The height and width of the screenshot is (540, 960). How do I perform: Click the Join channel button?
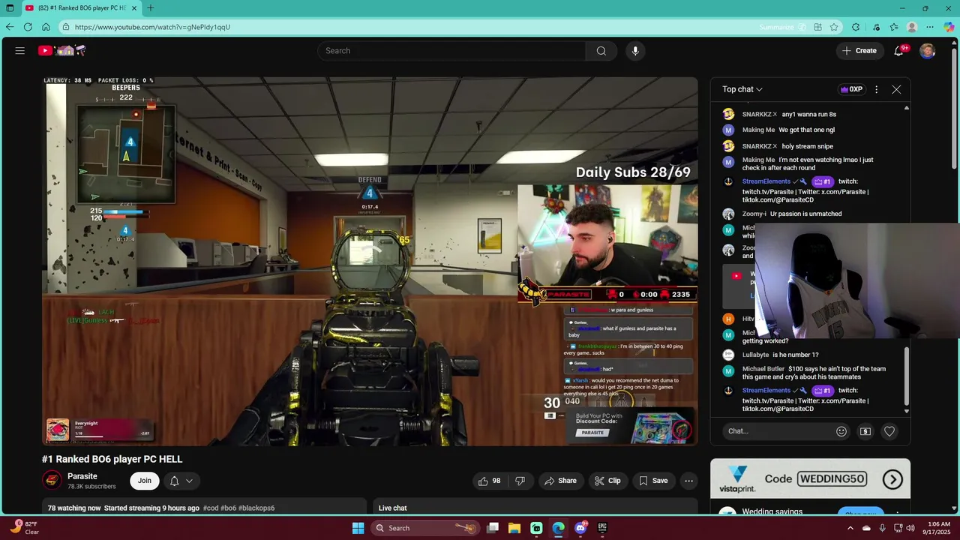click(x=145, y=481)
